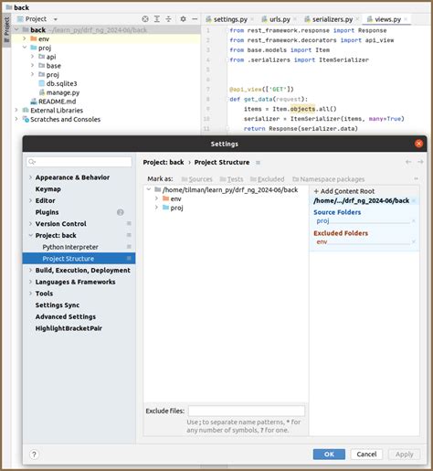This screenshot has height=471, width=433.
Task: Click the Expand All icon in Project panel
Action: [157, 19]
